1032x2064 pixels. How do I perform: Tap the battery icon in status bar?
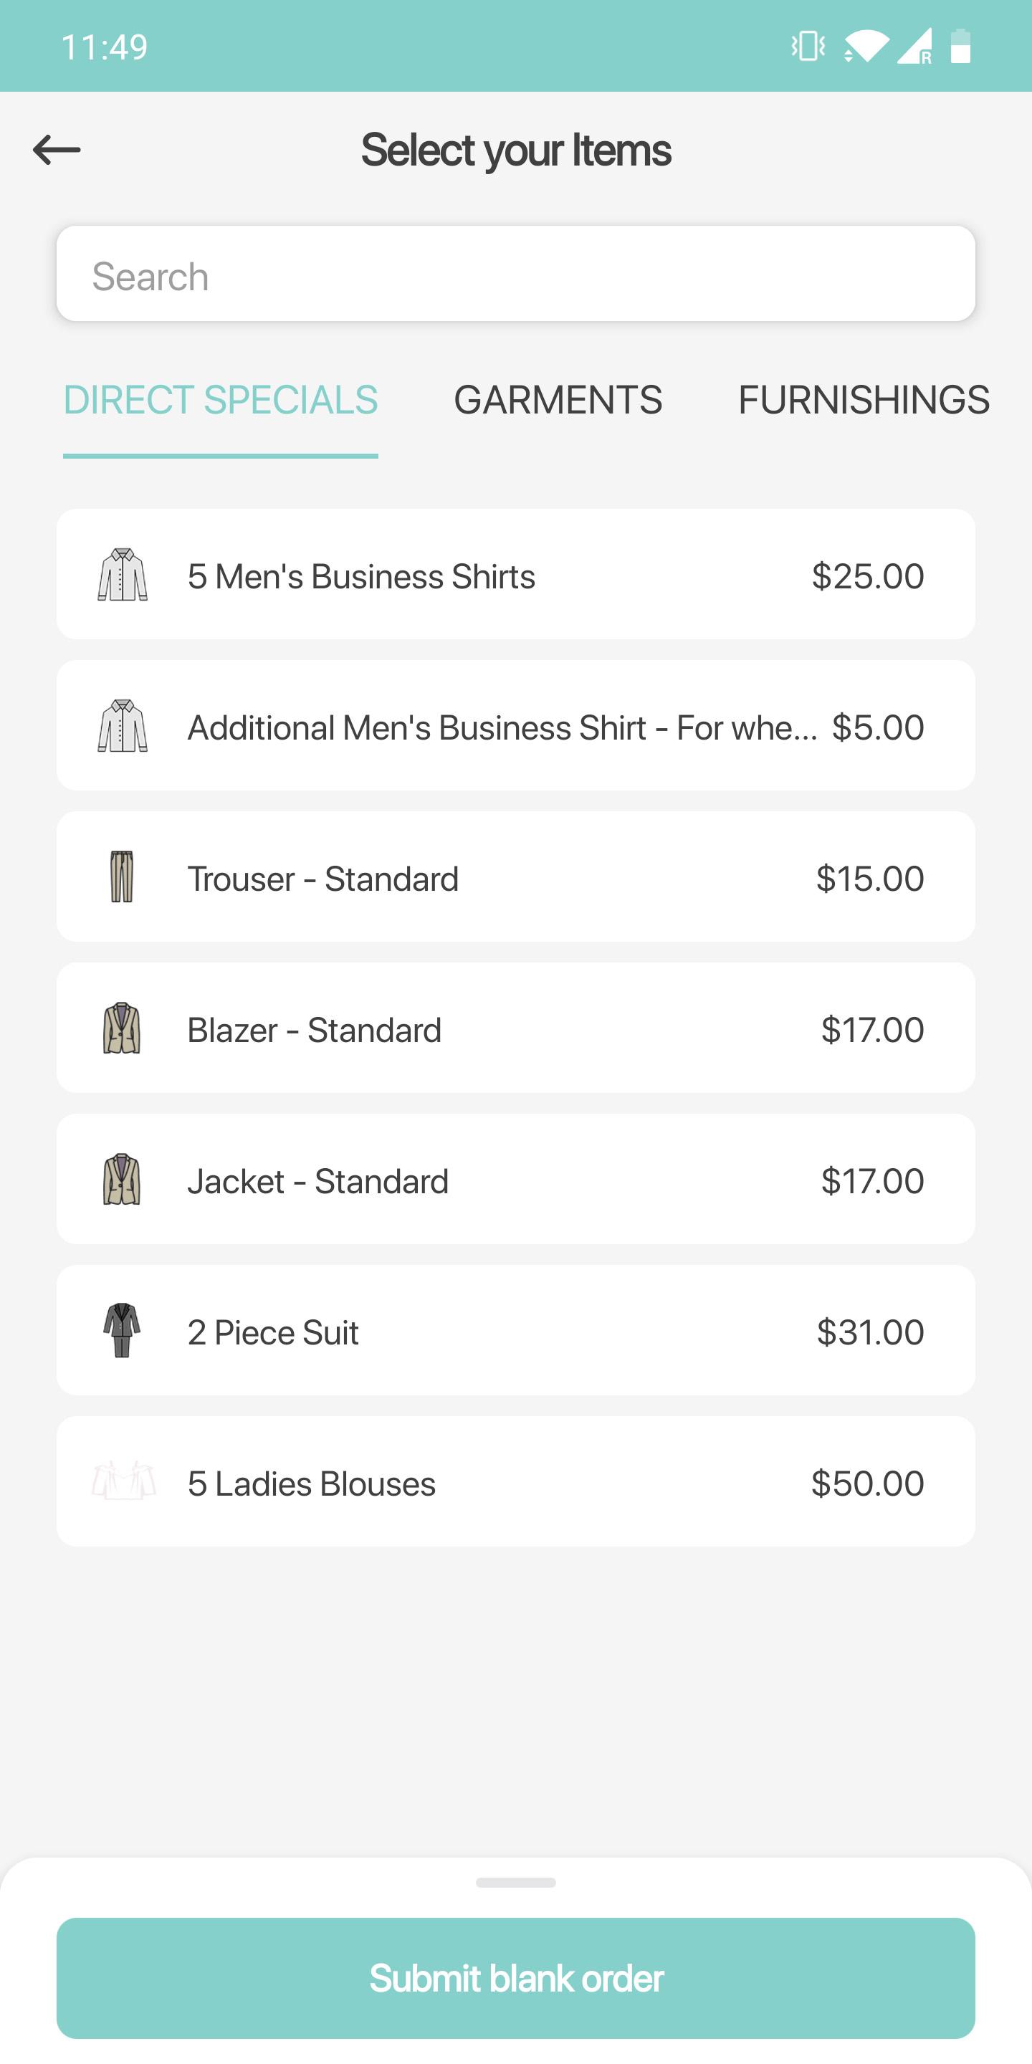pos(960,46)
